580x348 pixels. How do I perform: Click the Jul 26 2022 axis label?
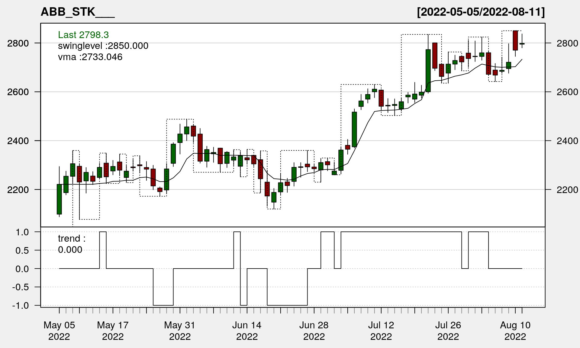pos(448,331)
